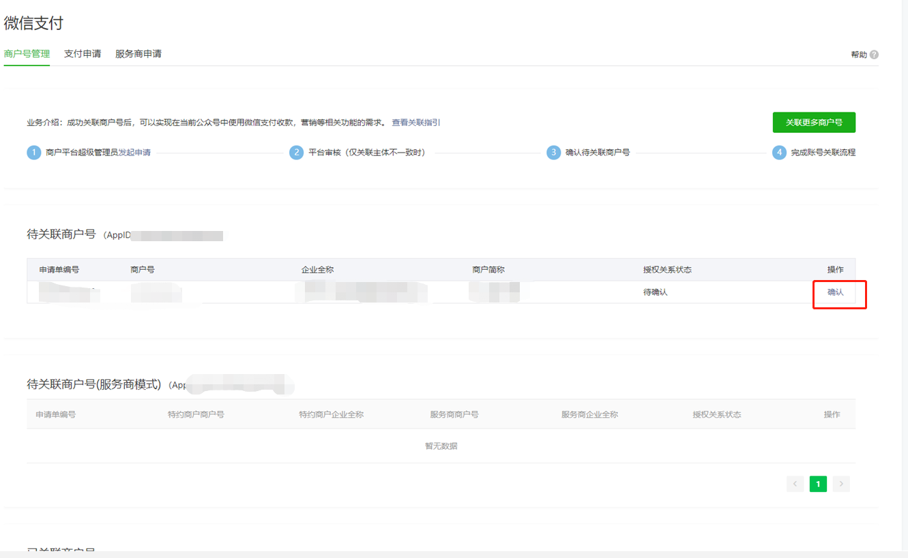This screenshot has width=908, height=558.
Task: Open the 支付申请 tab
Action: (83, 54)
